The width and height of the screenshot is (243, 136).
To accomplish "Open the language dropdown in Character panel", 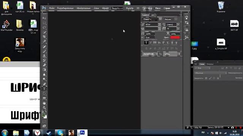I will (150, 54).
